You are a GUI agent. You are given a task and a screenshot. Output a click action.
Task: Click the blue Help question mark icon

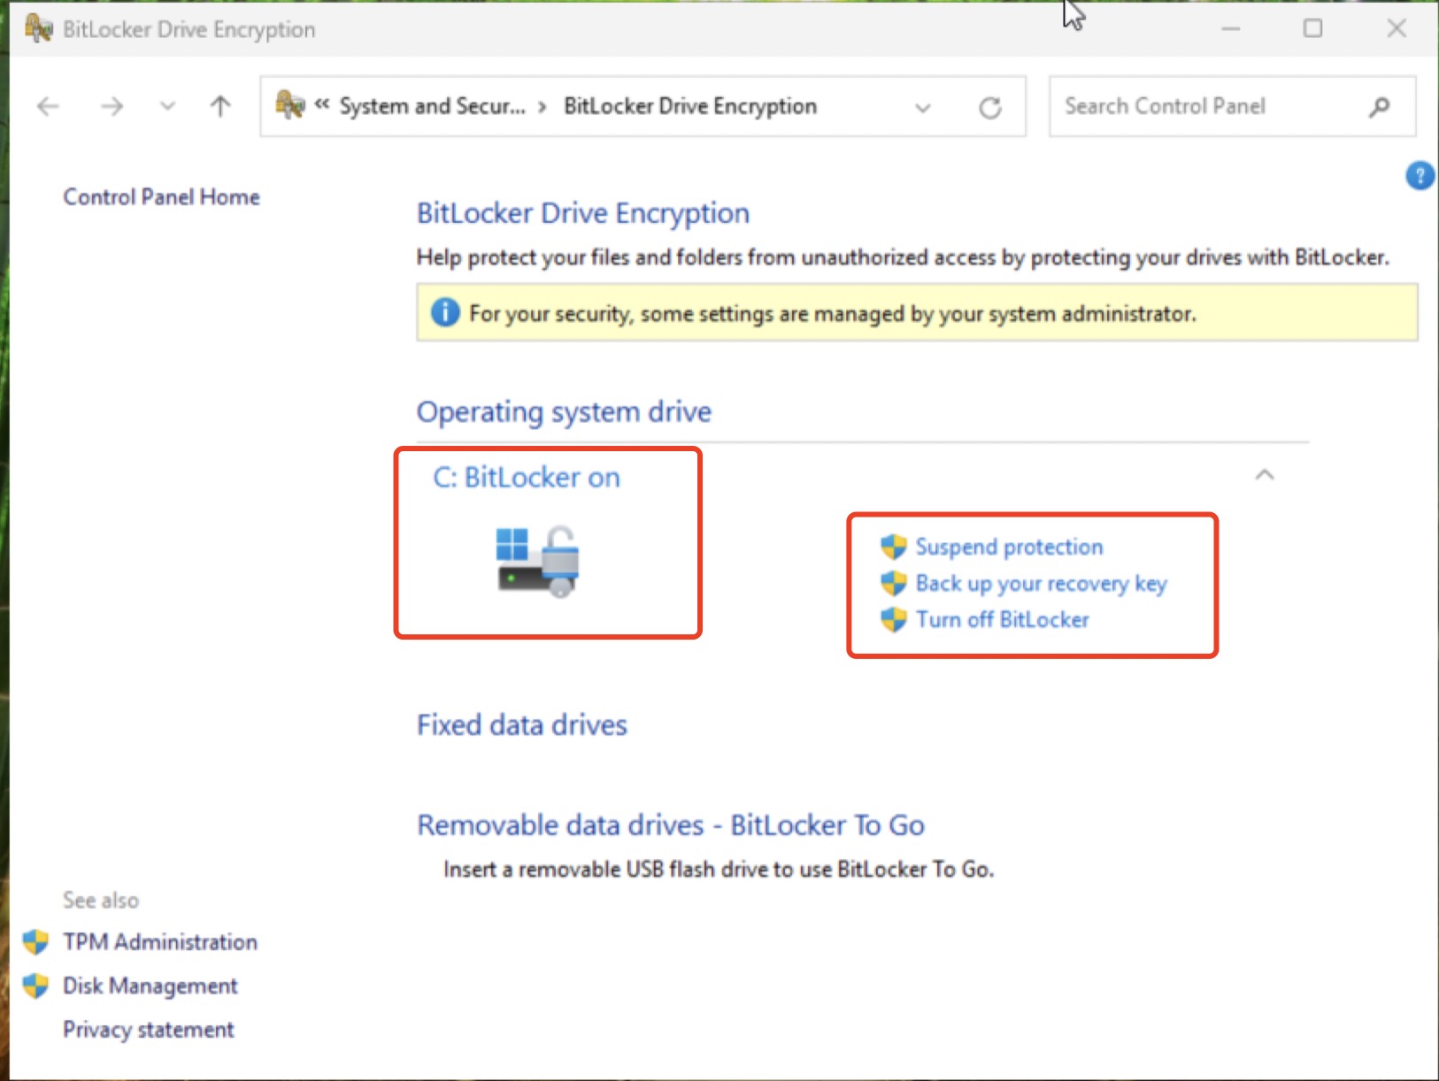1420,176
